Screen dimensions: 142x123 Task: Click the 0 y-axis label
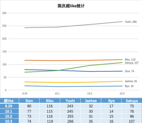point(6,90)
